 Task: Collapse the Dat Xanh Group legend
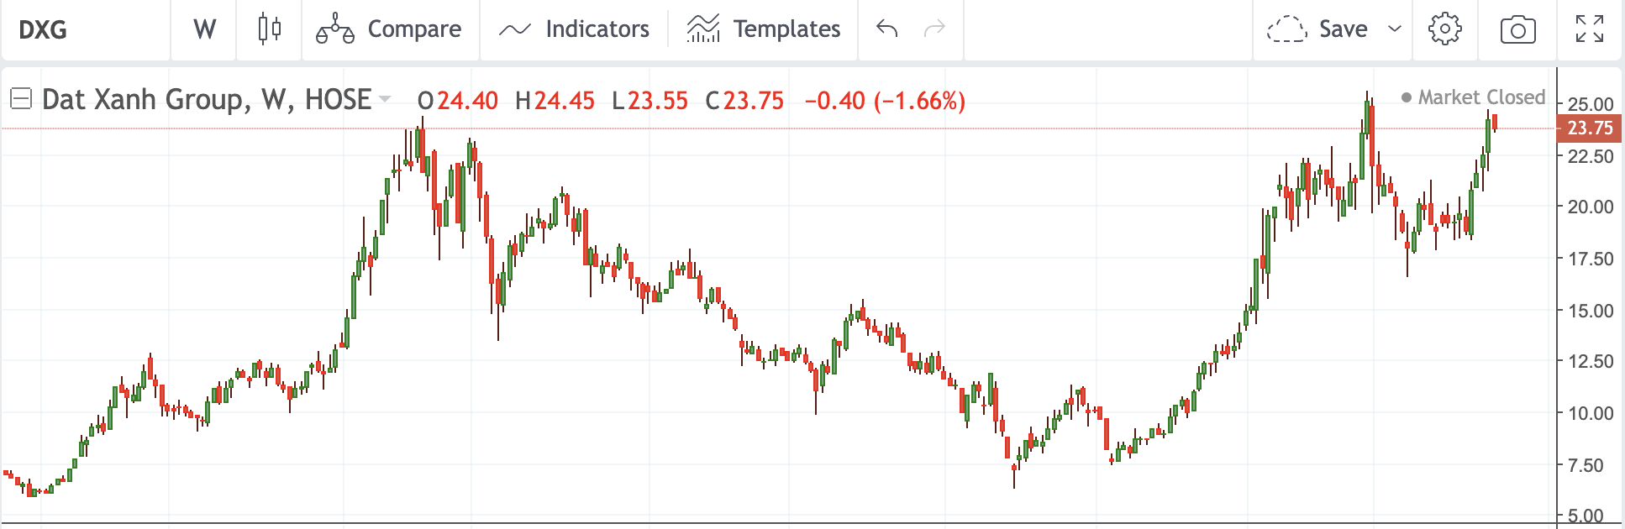pyautogui.click(x=20, y=99)
